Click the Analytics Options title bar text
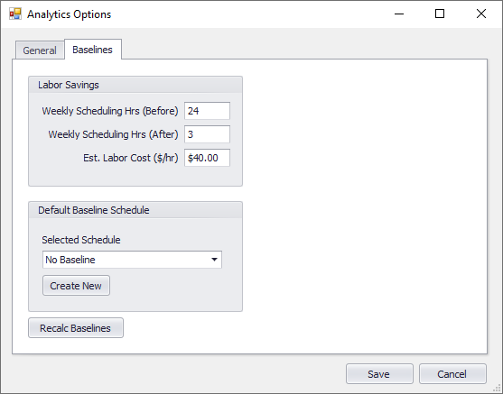 point(69,14)
